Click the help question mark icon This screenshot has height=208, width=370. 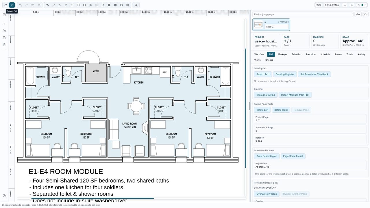(4, 196)
